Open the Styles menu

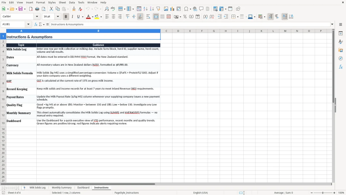(52, 2)
